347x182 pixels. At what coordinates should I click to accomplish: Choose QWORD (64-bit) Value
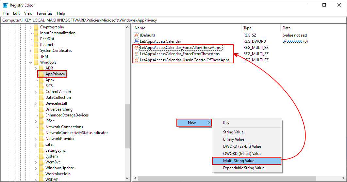click(x=247, y=154)
